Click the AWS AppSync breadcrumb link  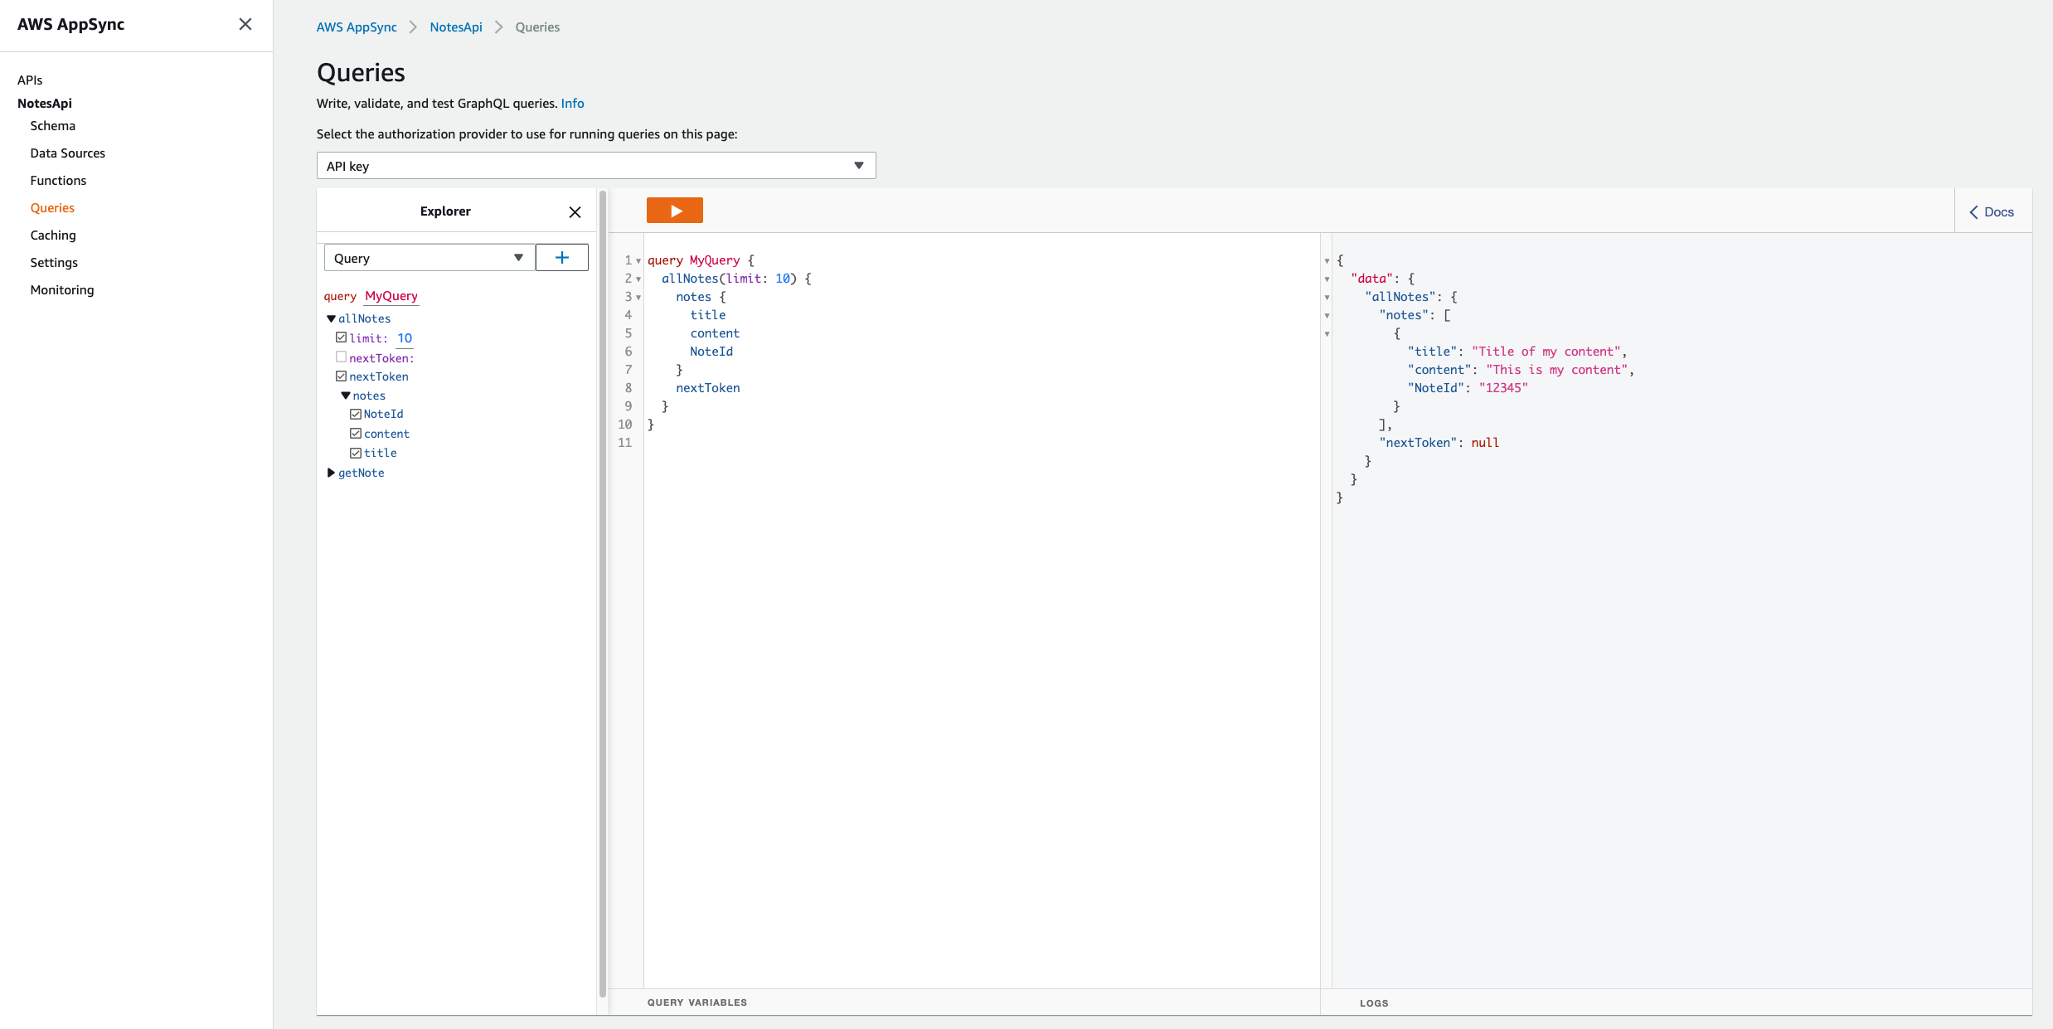tap(357, 27)
